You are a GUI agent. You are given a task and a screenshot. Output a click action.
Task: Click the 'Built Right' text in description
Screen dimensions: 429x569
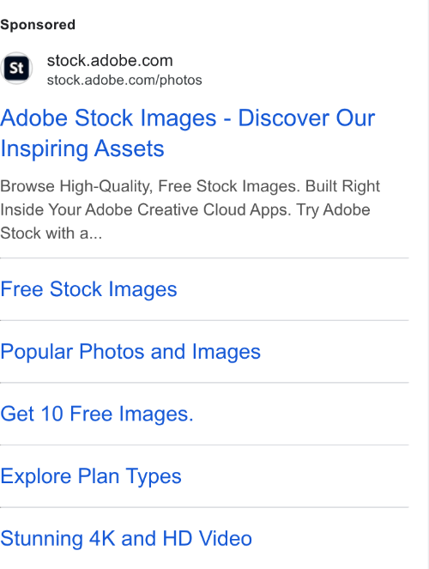342,186
